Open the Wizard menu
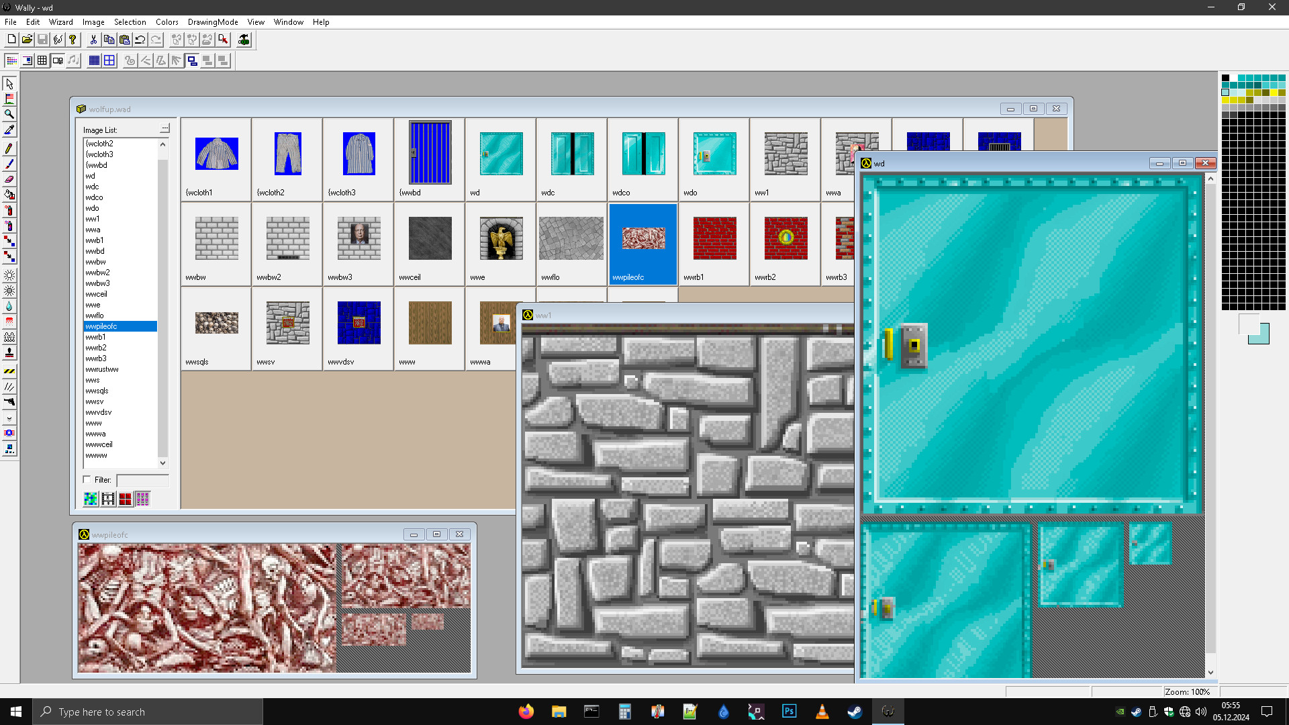 tap(60, 21)
